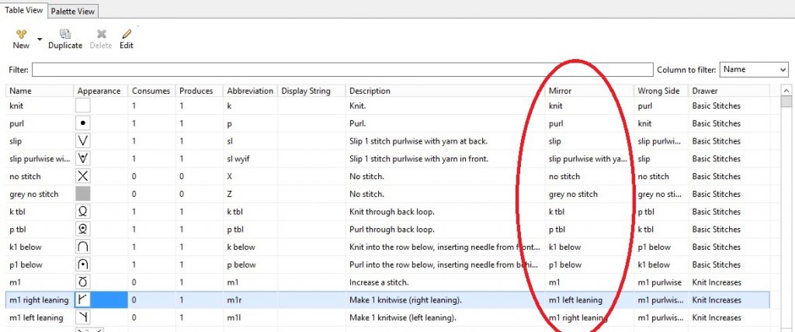The width and height of the screenshot is (795, 332).
Task: Select the slip purlwise appearance icon
Action: click(x=82, y=159)
